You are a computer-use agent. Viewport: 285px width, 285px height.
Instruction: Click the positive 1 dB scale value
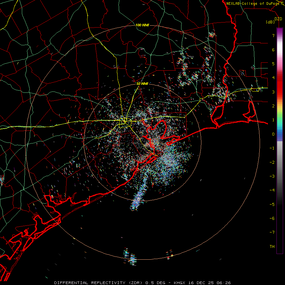273,120
